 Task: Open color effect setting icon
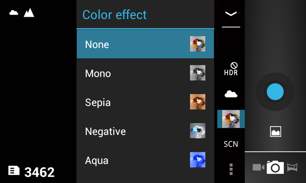tap(231, 119)
